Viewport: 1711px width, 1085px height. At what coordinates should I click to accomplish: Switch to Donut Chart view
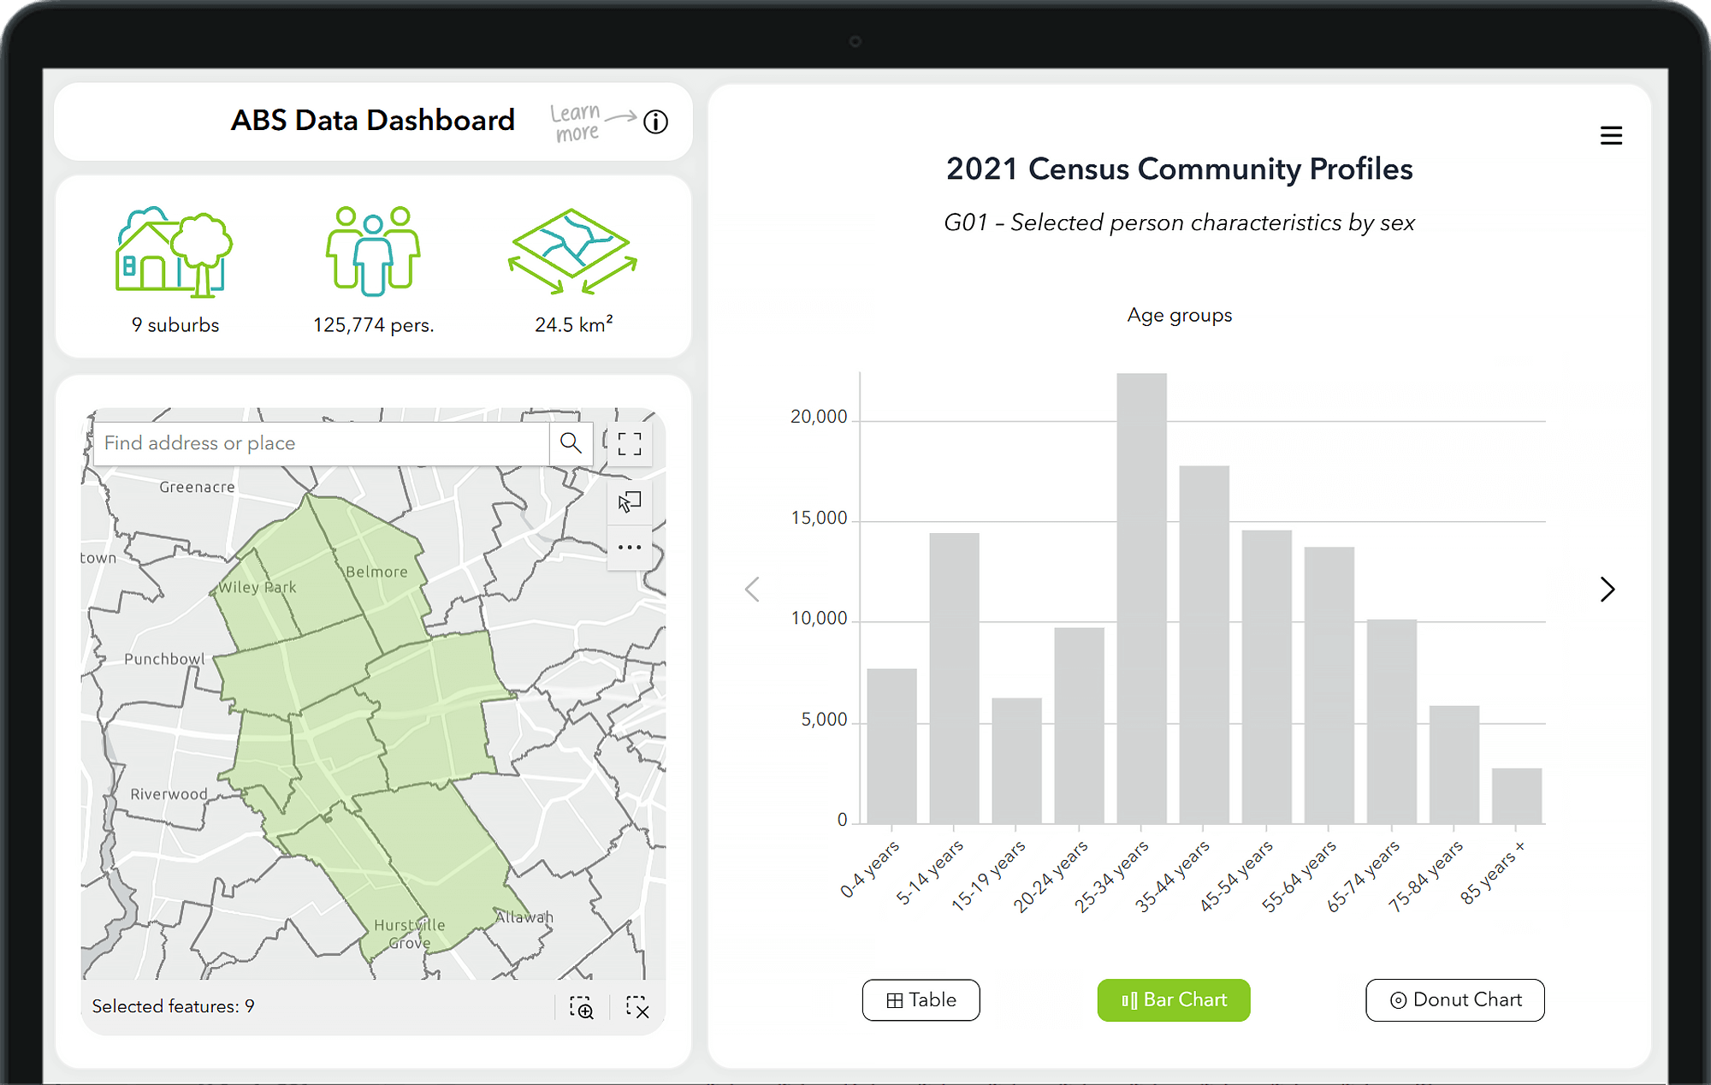[x=1454, y=1000]
